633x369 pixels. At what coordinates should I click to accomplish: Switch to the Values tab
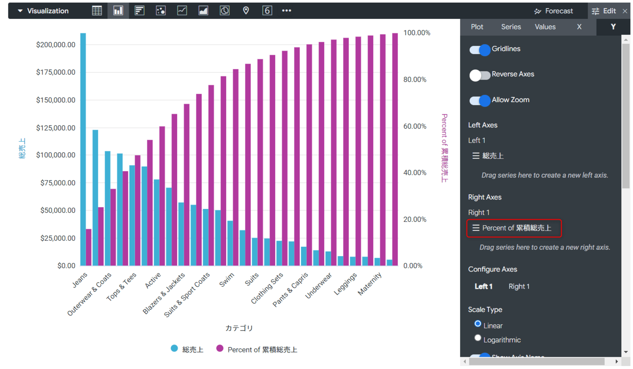545,27
